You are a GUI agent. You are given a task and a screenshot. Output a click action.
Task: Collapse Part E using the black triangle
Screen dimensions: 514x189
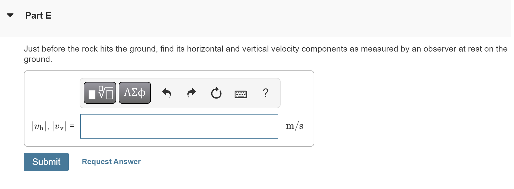10,15
